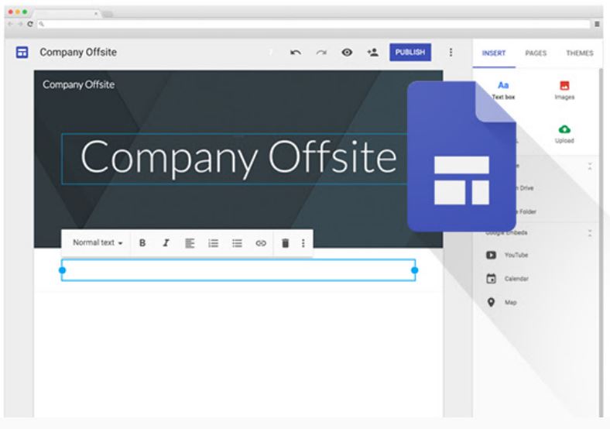Insert a Text box
This screenshot has width=610, height=429.
click(x=503, y=91)
